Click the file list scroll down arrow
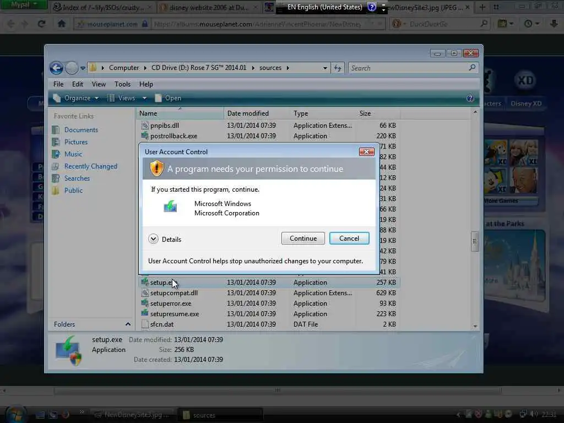The width and height of the screenshot is (564, 423). (475, 326)
